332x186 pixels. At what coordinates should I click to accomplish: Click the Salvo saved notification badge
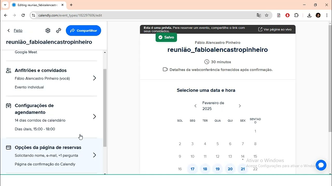(166, 37)
